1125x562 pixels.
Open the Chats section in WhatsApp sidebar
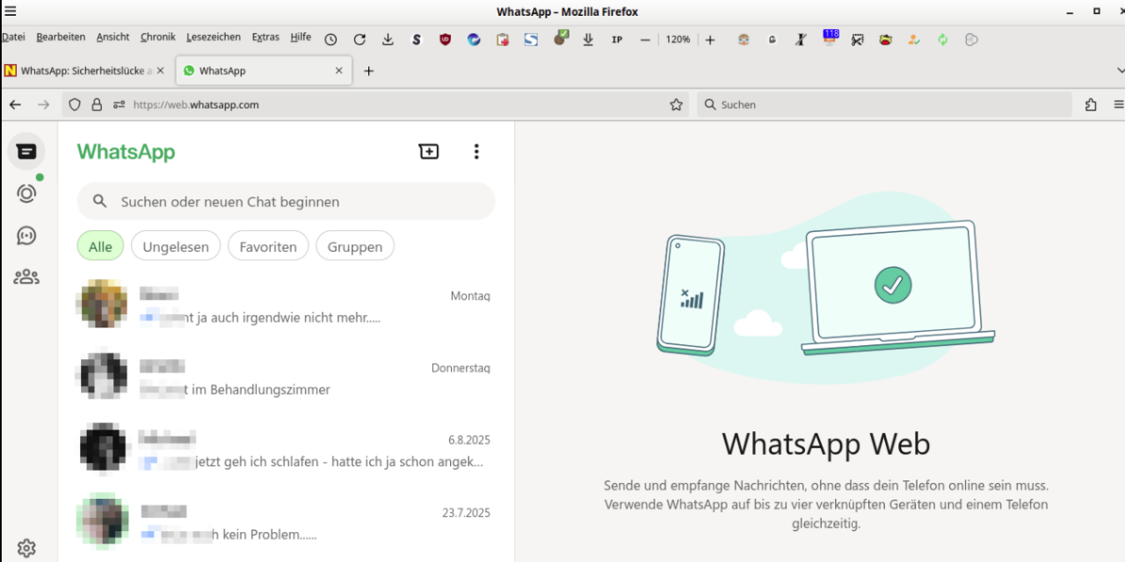[x=26, y=152]
